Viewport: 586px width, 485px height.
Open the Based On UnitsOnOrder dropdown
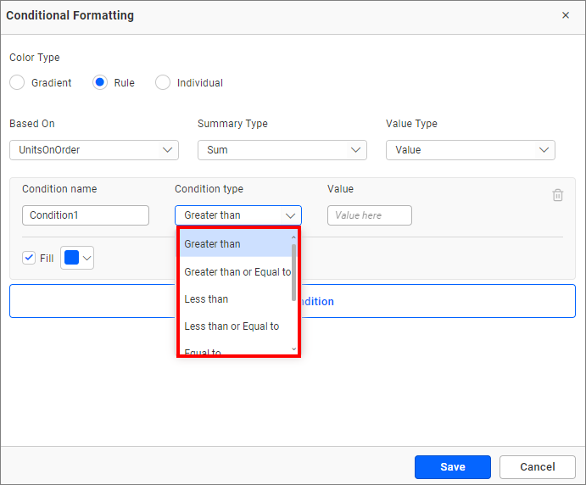94,150
